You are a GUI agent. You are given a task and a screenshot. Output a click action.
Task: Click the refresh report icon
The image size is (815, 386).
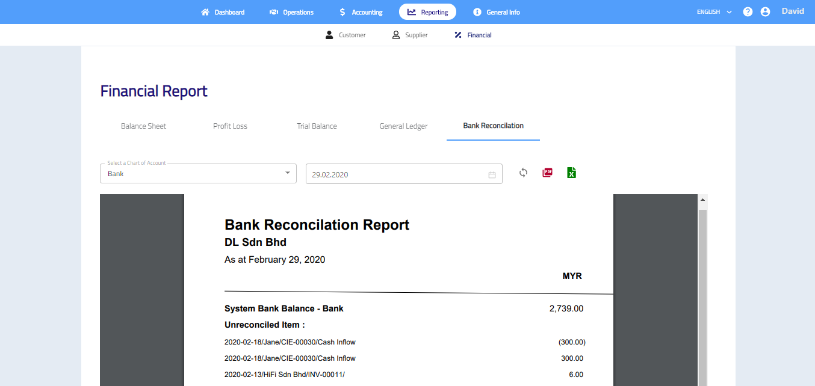(523, 173)
